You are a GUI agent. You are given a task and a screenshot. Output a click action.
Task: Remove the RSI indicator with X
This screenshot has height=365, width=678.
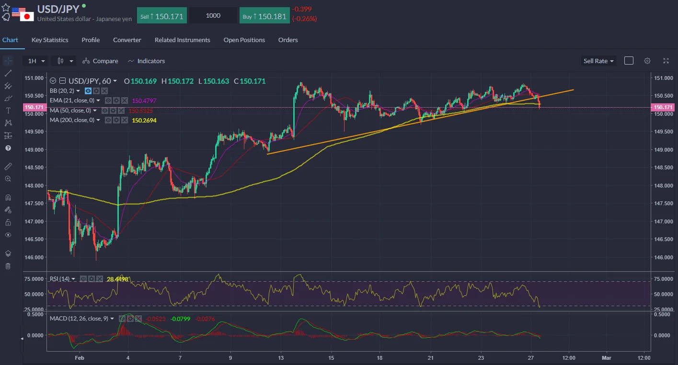(100, 279)
